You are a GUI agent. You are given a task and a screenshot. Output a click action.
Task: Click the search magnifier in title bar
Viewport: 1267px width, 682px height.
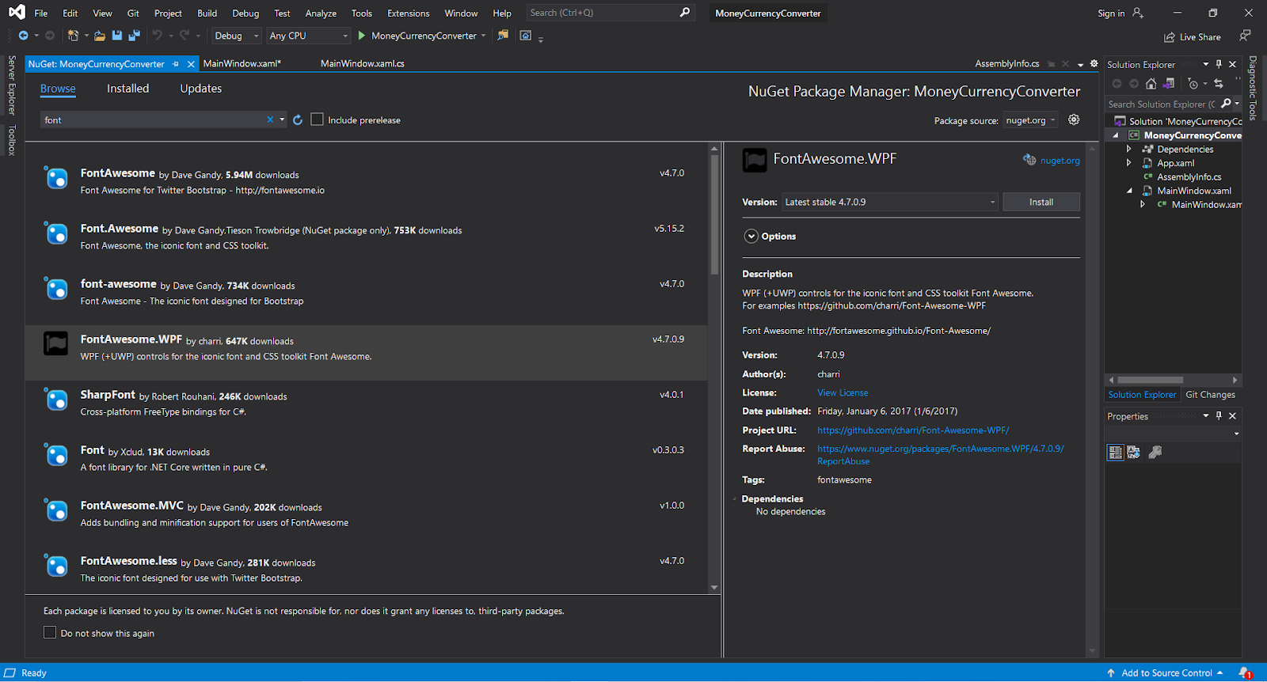[x=685, y=13]
